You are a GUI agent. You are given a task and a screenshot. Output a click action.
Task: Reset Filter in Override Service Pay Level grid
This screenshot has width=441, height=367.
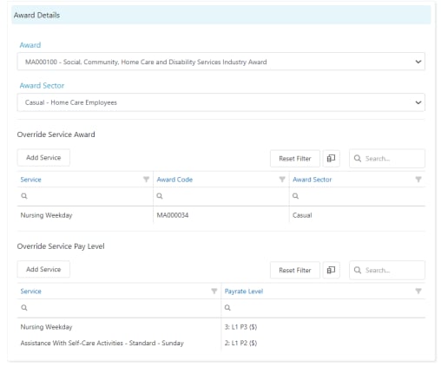pos(295,270)
